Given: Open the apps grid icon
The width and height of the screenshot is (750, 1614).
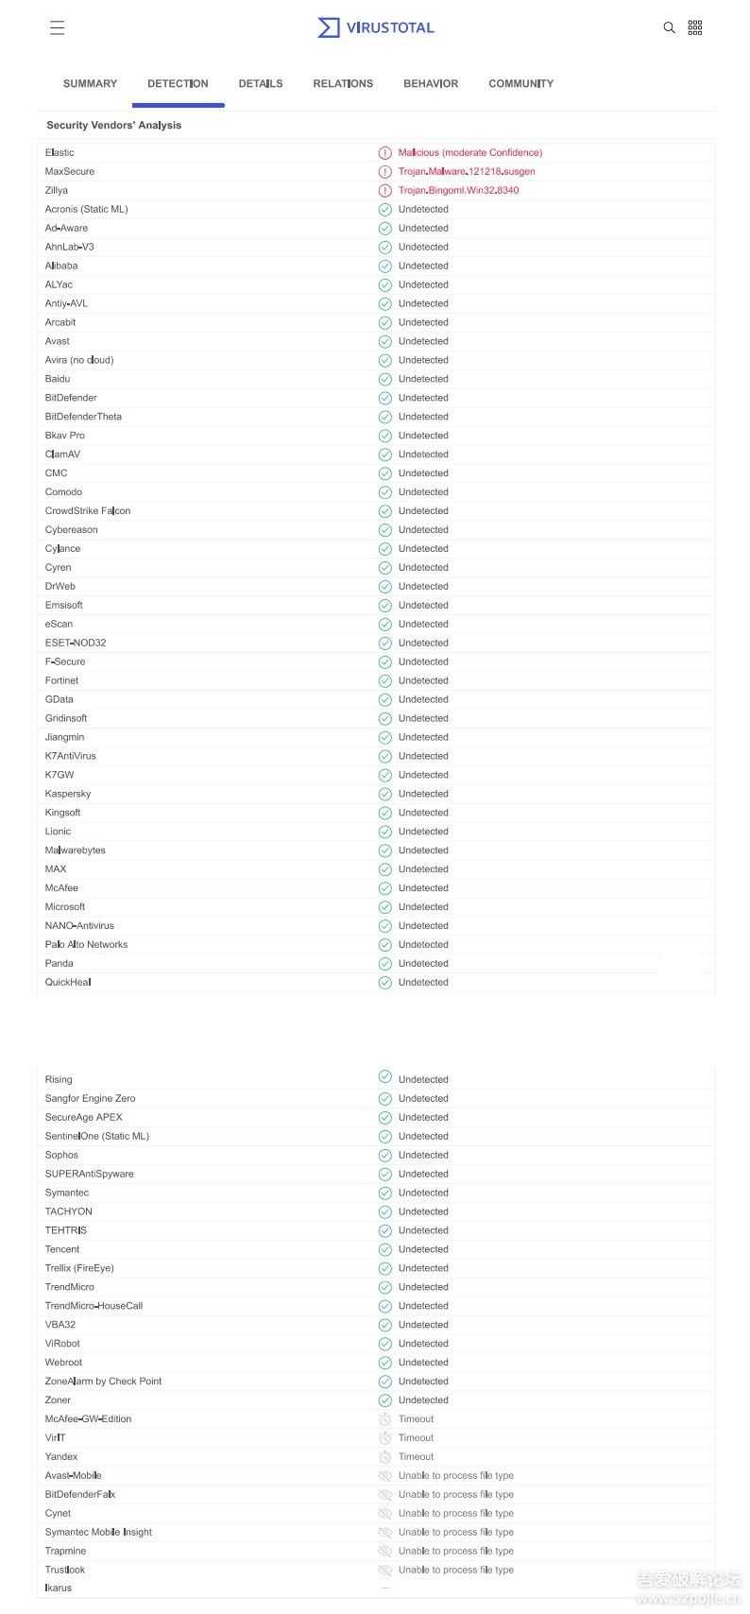Looking at the screenshot, I should click(695, 27).
